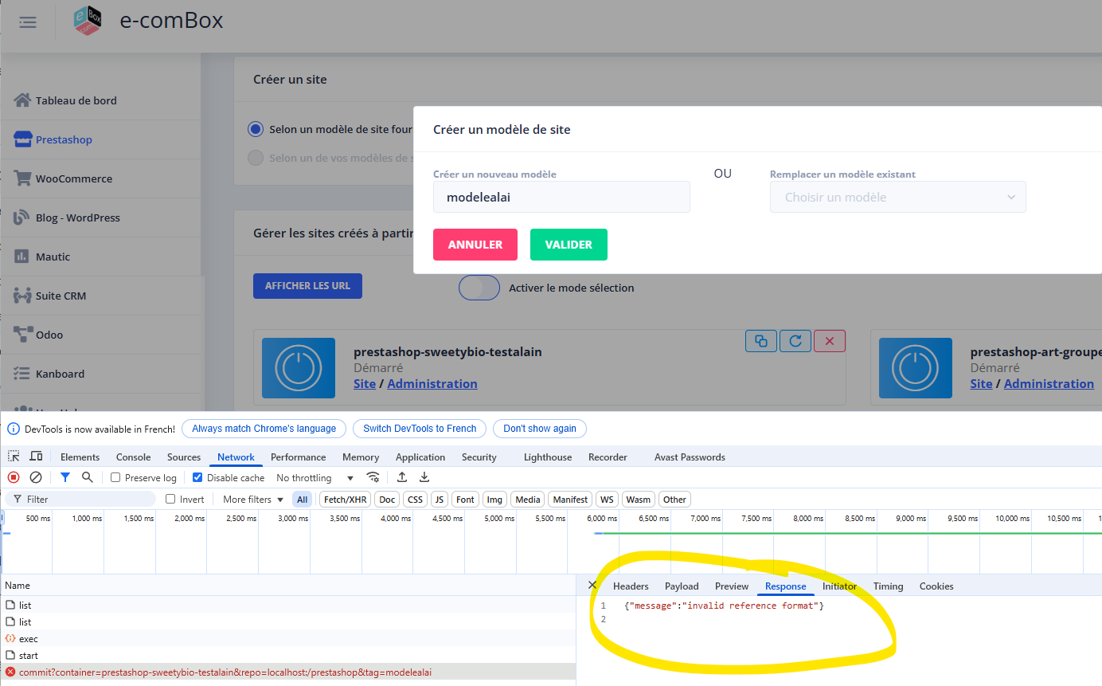Image resolution: width=1102 pixels, height=686 pixels.
Task: Click the e-comBox logo
Action: tap(88, 21)
